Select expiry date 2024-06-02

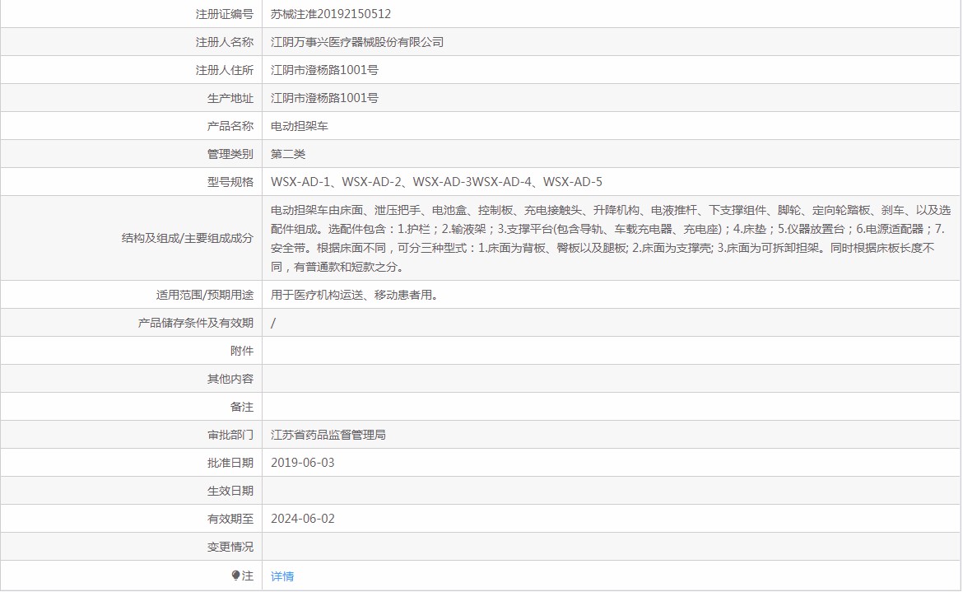pyautogui.click(x=303, y=518)
